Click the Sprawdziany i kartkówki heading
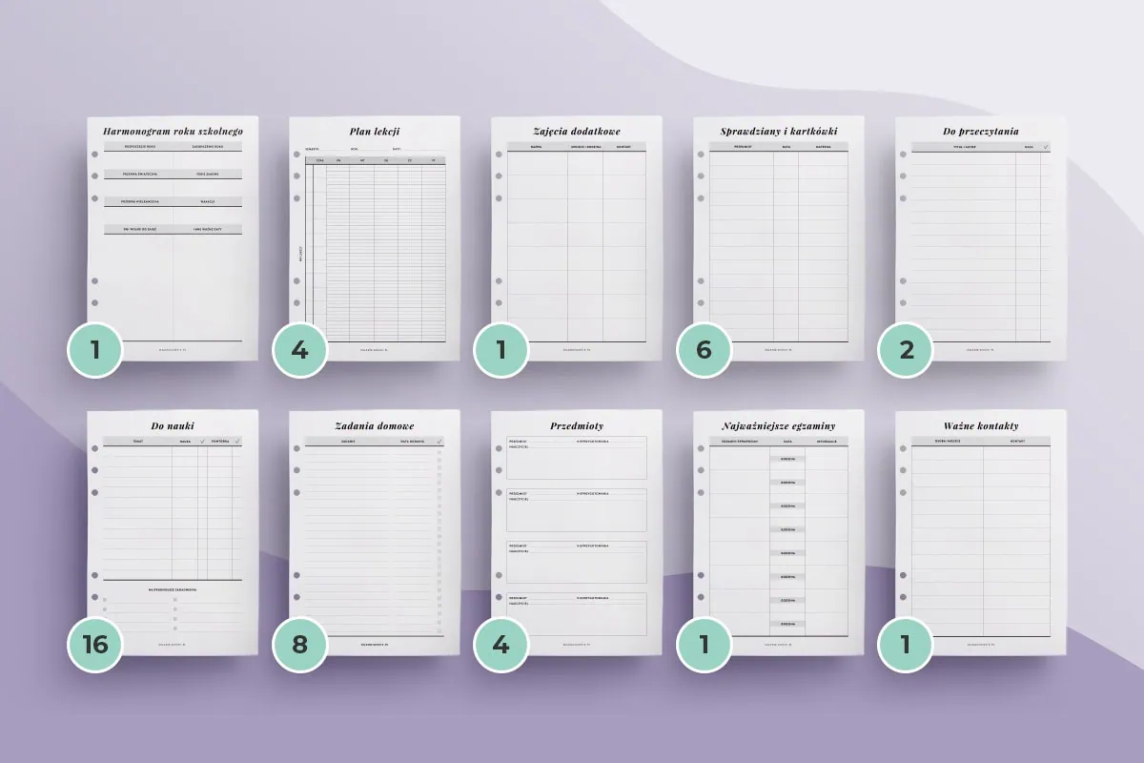 click(x=779, y=130)
